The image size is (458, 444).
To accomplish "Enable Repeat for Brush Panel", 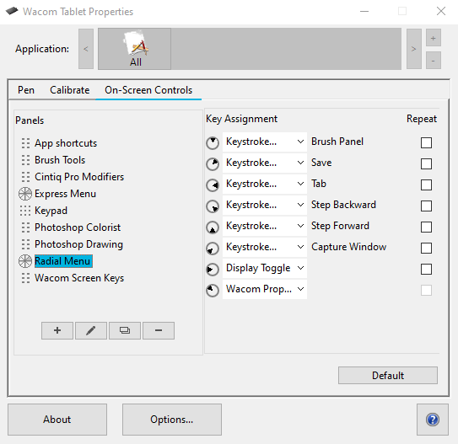I will pyautogui.click(x=426, y=142).
